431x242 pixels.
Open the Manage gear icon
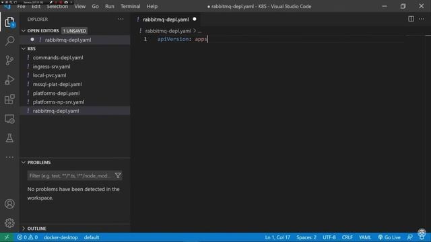point(9,223)
